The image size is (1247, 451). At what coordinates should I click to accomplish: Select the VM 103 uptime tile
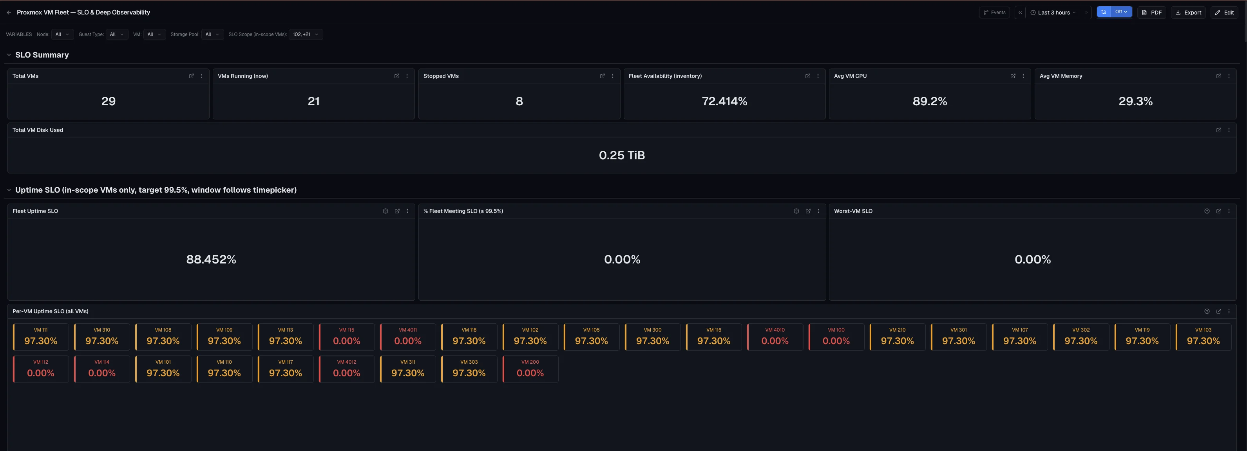point(1203,337)
